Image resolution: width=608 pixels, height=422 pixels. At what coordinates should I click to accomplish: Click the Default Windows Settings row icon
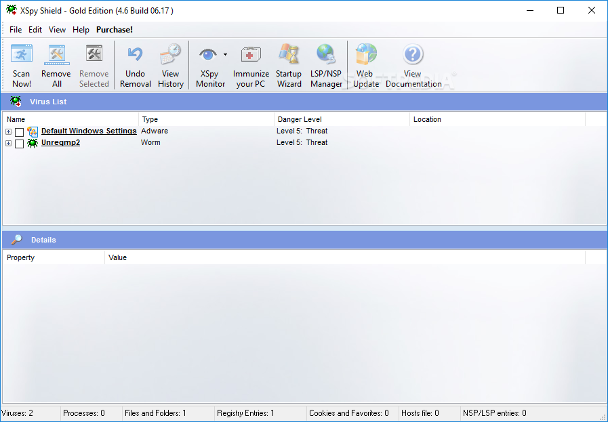[33, 131]
